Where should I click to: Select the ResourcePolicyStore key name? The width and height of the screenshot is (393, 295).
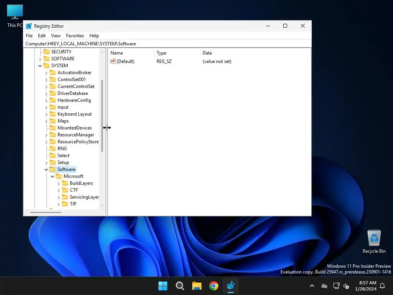tap(78, 142)
